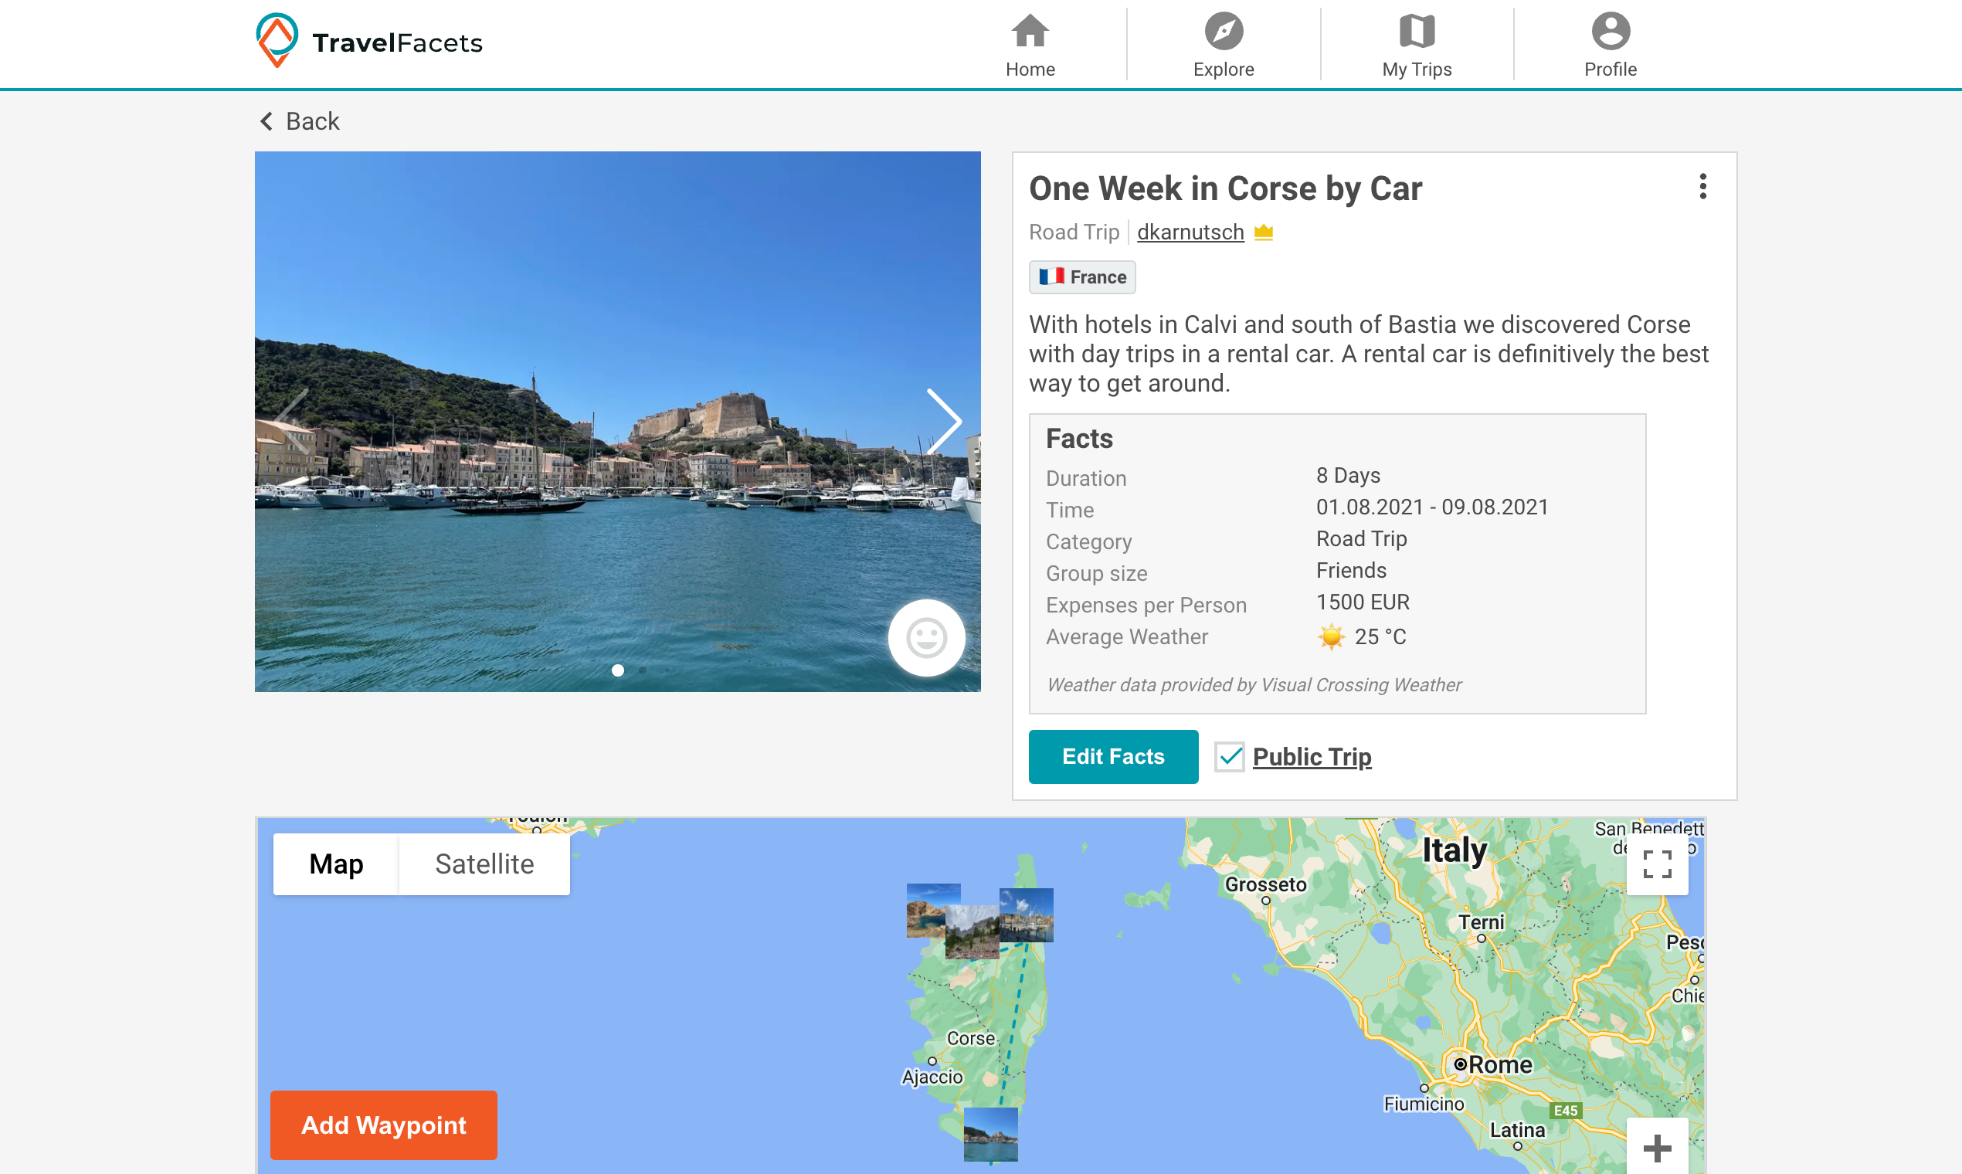Click the TravelFacets logo icon
The height and width of the screenshot is (1174, 1962).
click(277, 40)
